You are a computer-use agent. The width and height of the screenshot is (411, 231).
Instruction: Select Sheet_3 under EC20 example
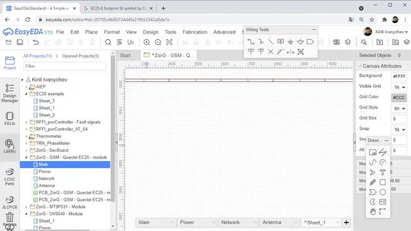click(46, 101)
